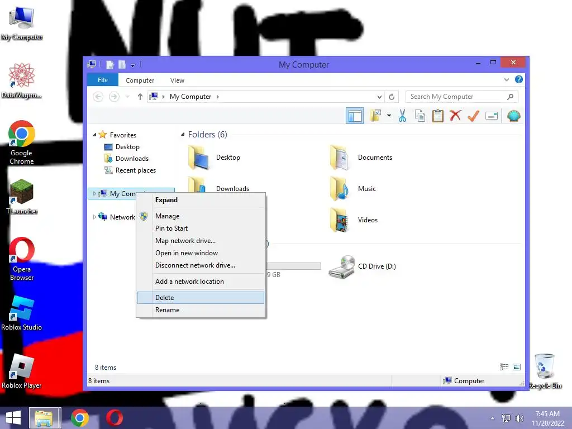This screenshot has height=429, width=572.
Task: Click the Help question mark icon
Action: coord(519,79)
